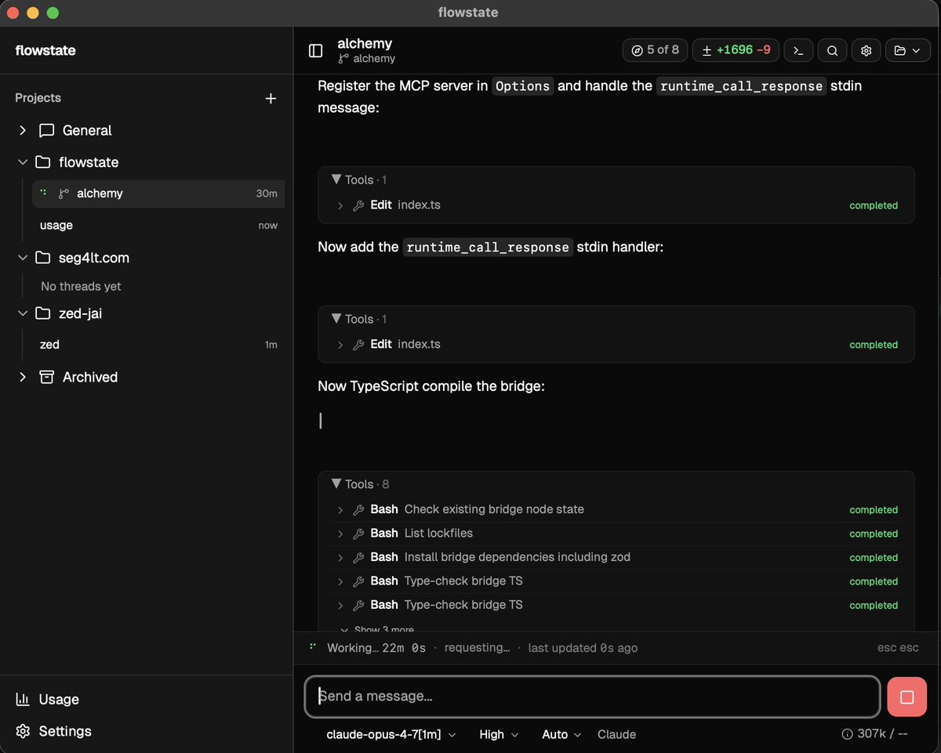Open Settings in the sidebar
The image size is (941, 753).
(53, 731)
